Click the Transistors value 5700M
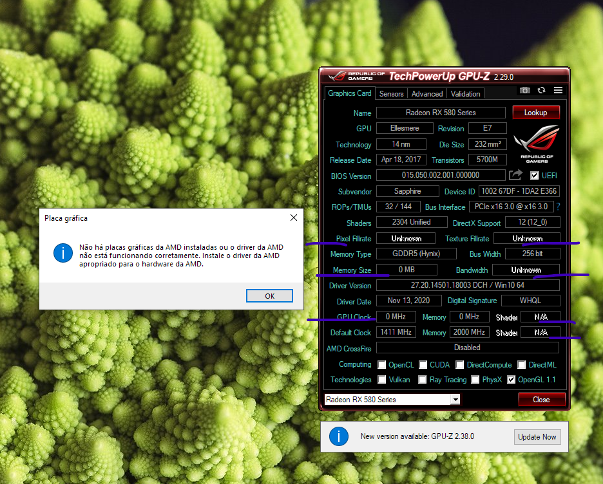 (x=487, y=160)
